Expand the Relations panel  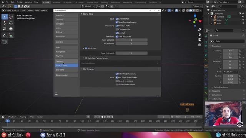tap(210, 91)
